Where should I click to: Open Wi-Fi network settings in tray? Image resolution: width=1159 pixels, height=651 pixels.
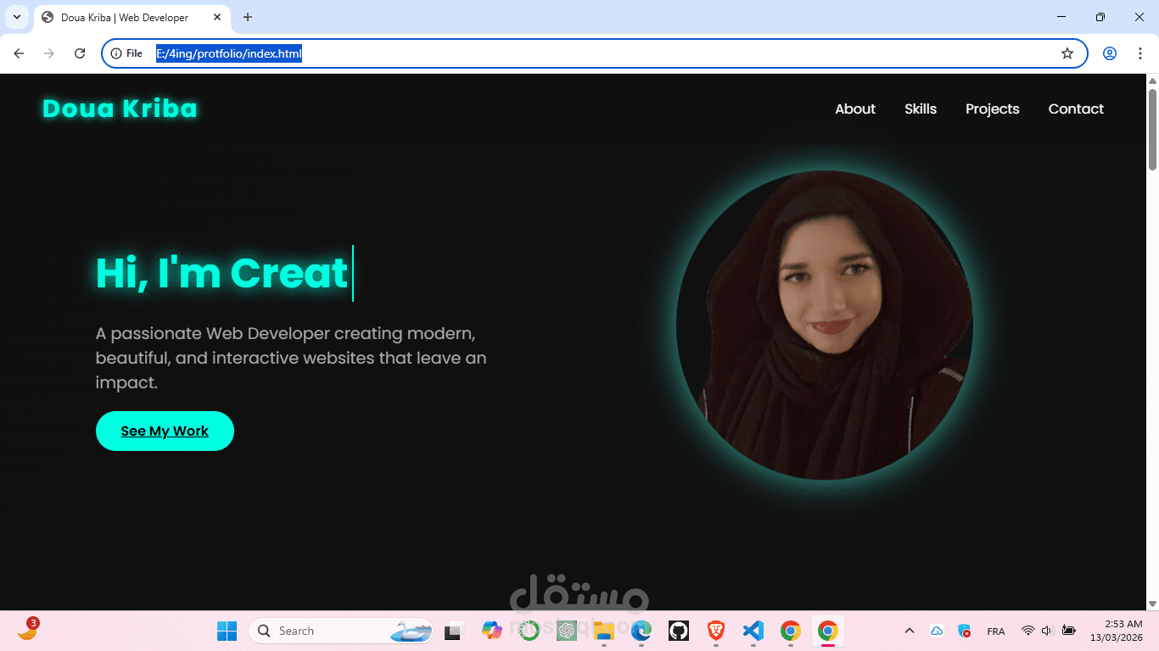[1028, 631]
